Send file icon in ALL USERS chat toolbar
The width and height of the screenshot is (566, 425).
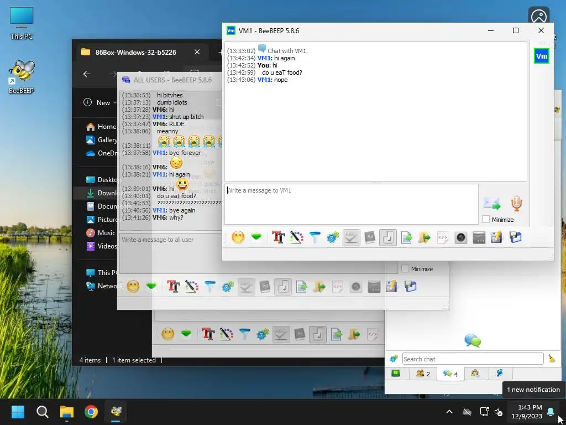point(301,287)
